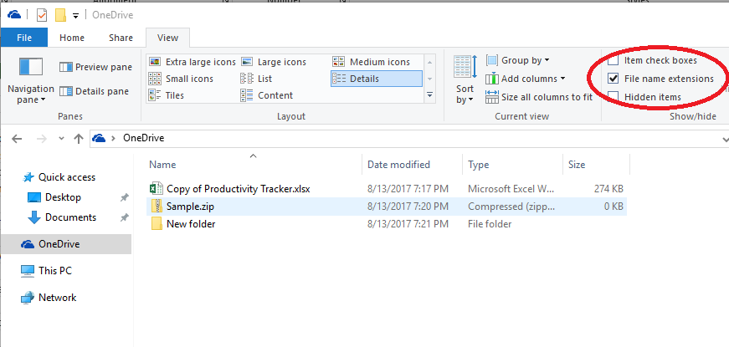Enable Item check boxes
Viewport: 729px width, 347px height.
tap(613, 60)
